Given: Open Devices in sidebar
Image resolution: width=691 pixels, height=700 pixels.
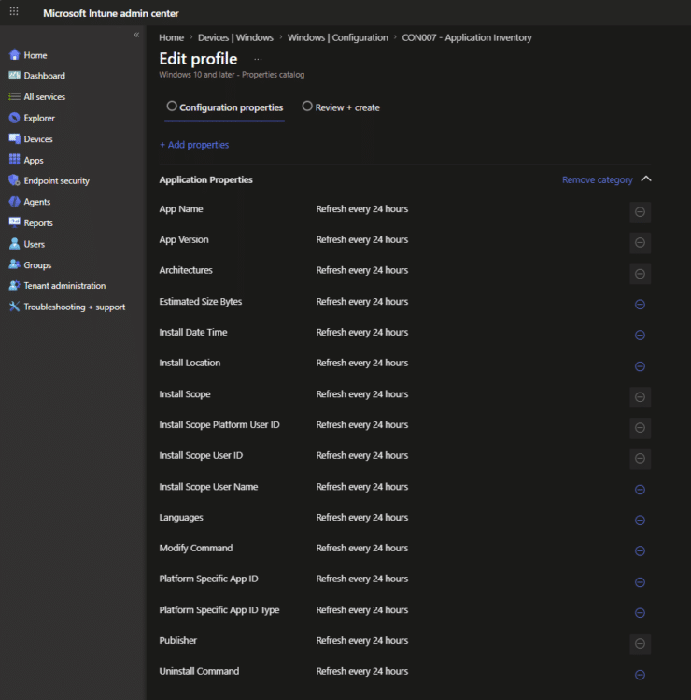Looking at the screenshot, I should (38, 139).
